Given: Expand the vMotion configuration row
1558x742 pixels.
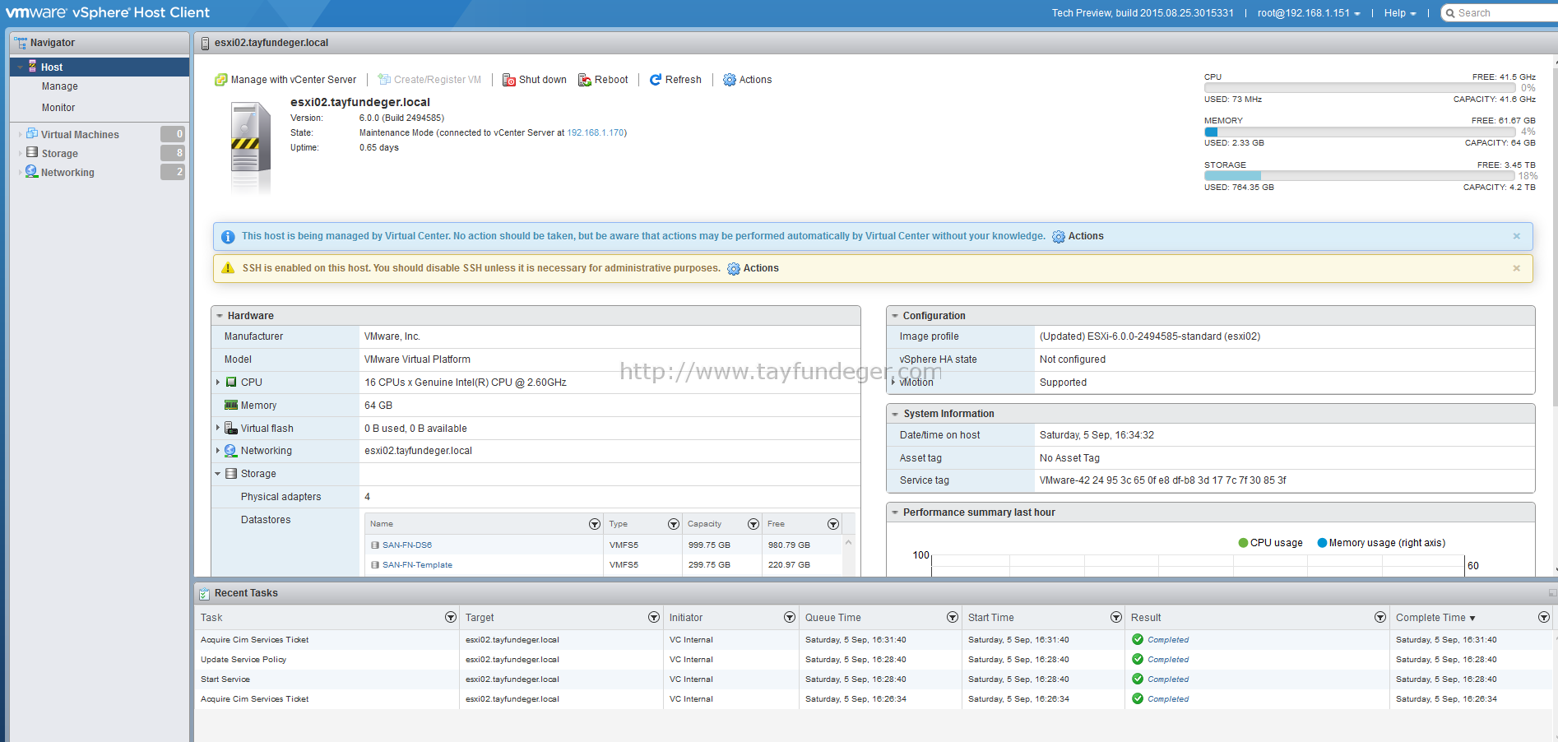Looking at the screenshot, I should (893, 382).
